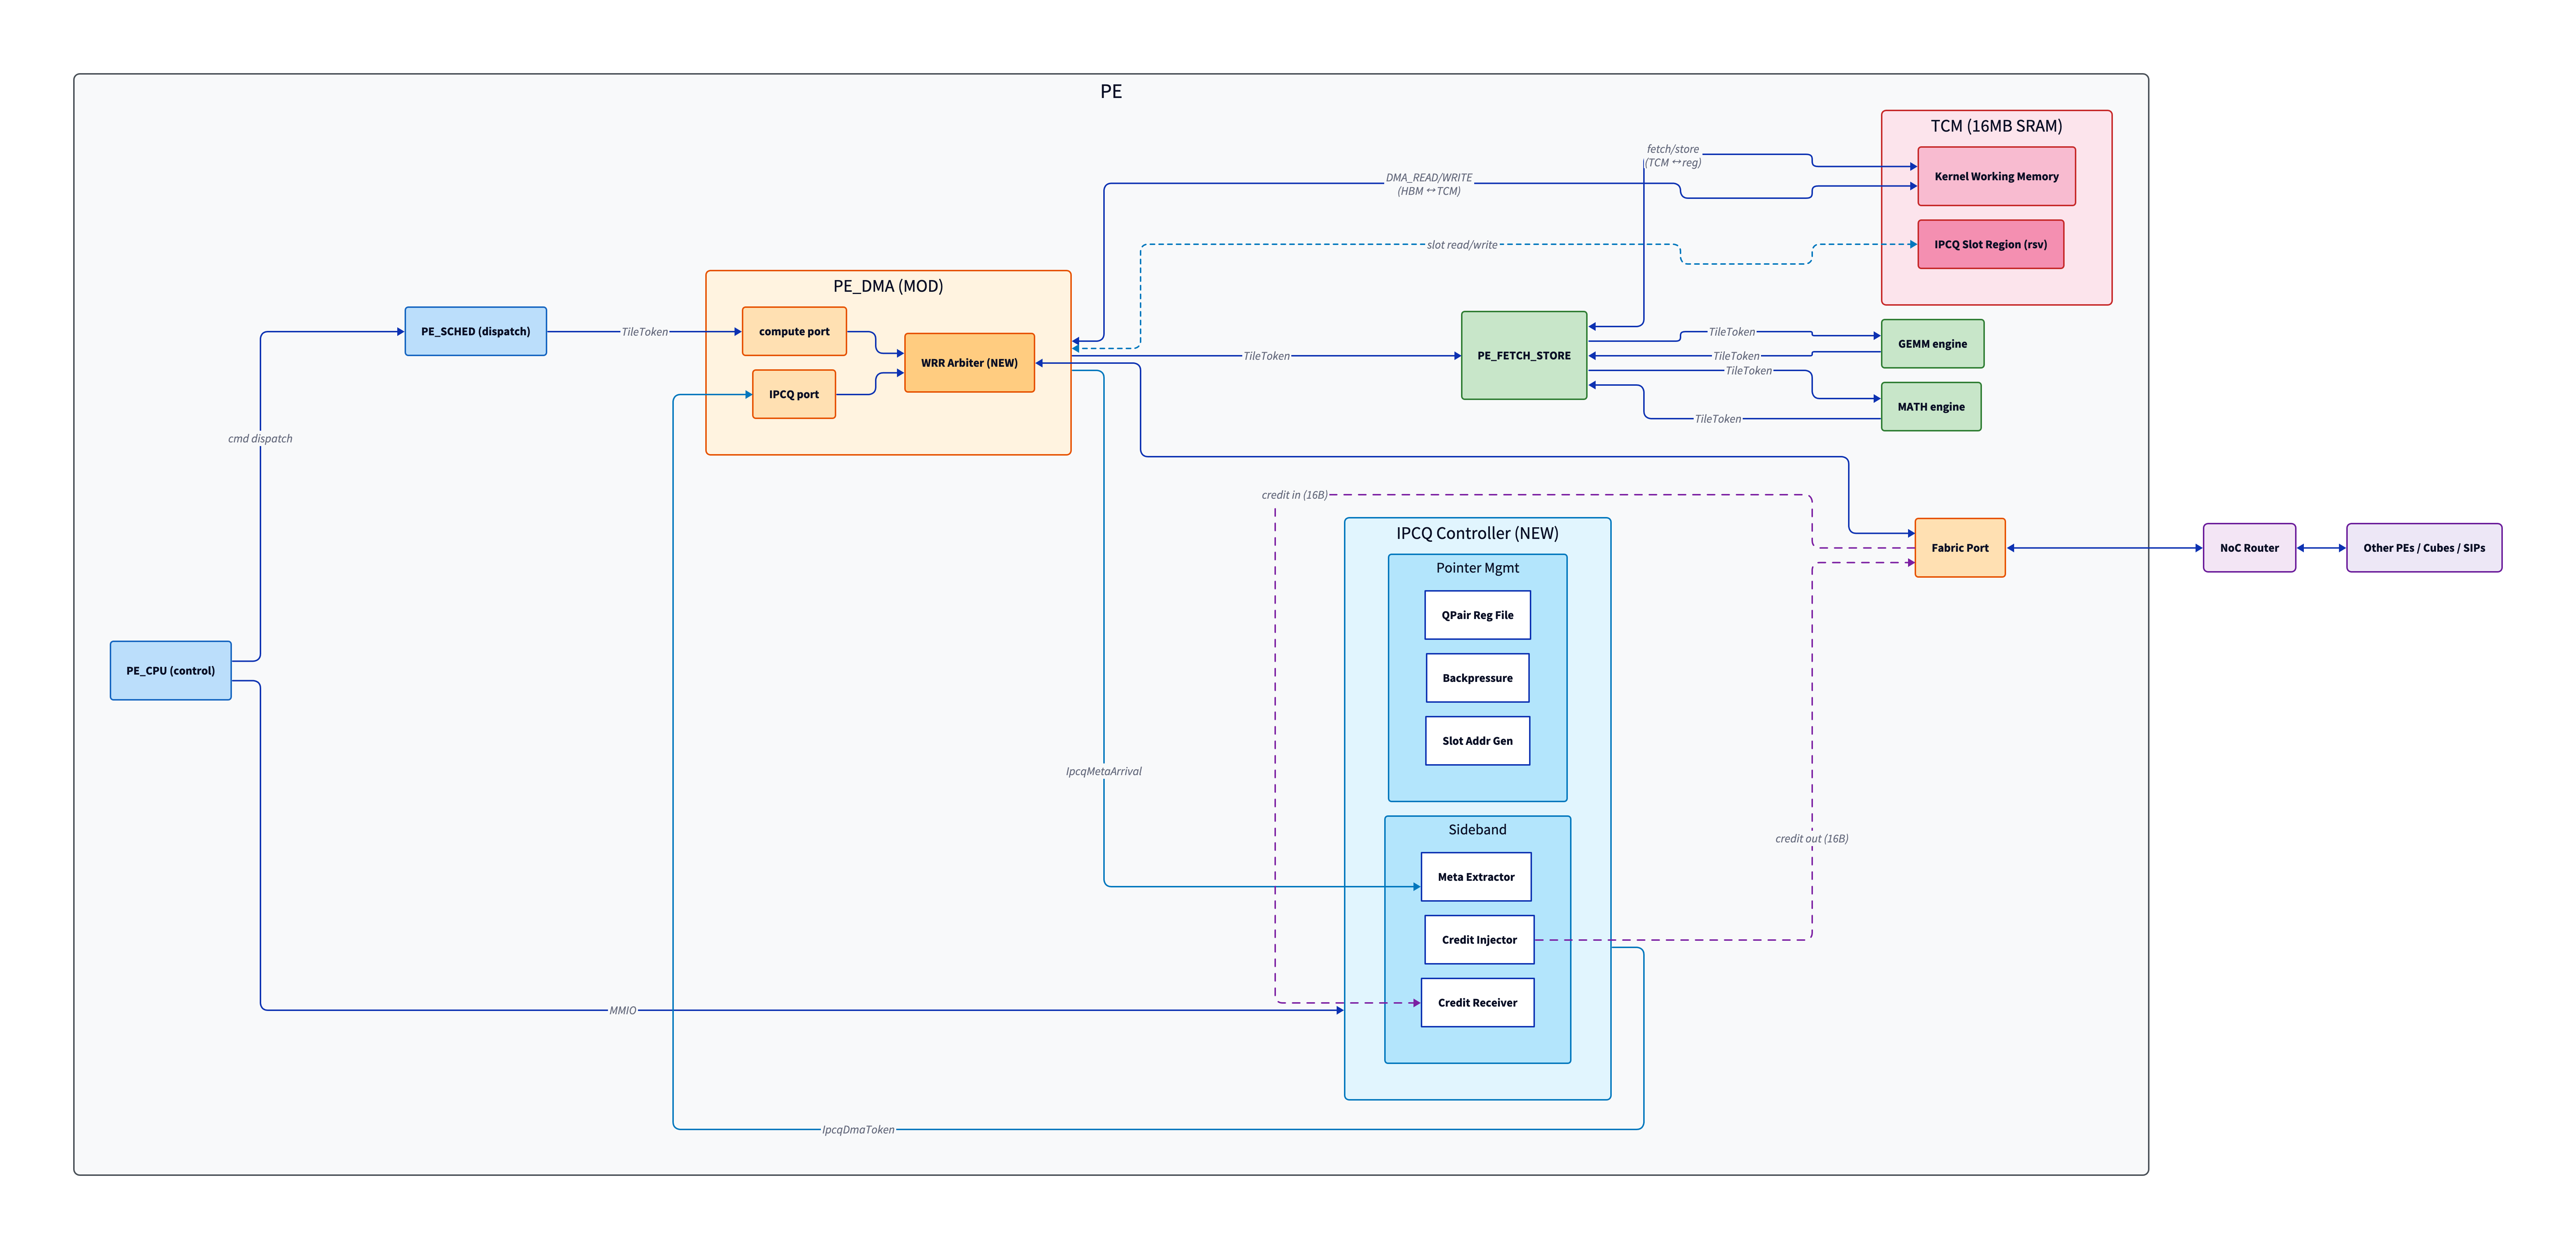Click the PE container title
The image size is (2576, 1249).
pos(1111,91)
